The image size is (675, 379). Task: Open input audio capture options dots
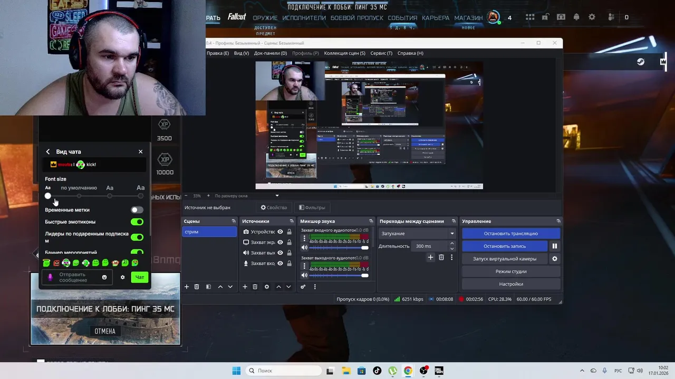[x=304, y=238]
